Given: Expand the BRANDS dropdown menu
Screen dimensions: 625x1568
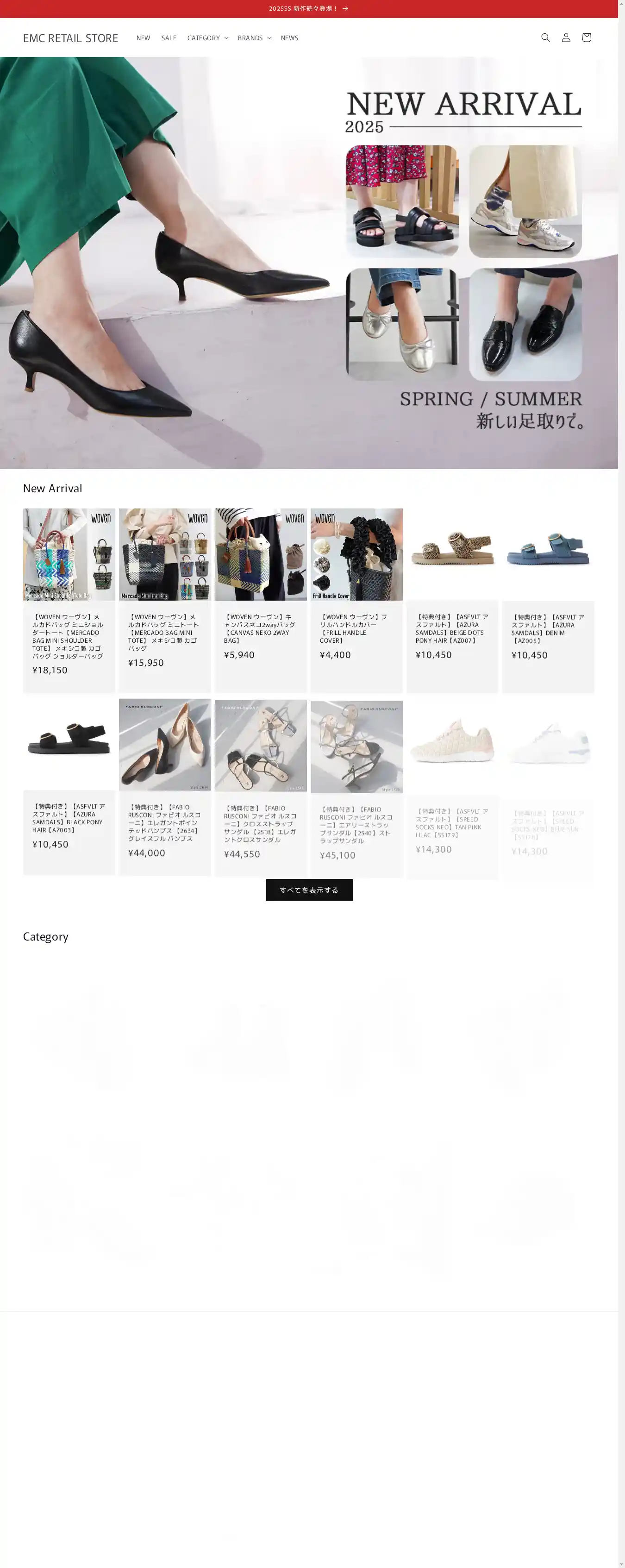Looking at the screenshot, I should pyautogui.click(x=254, y=38).
